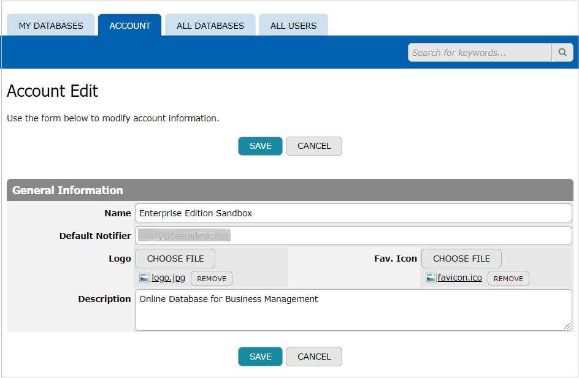Click the search magnifier icon button
The width and height of the screenshot is (579, 378).
click(x=562, y=53)
